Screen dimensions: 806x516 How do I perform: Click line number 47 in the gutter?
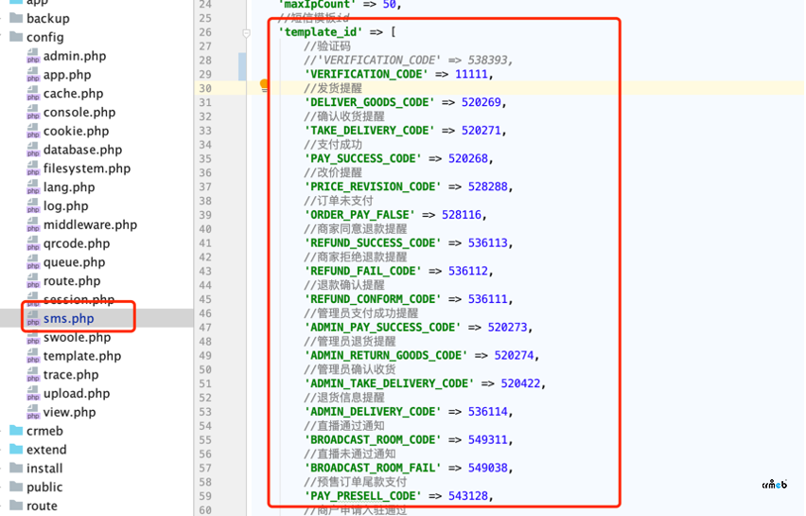(x=205, y=327)
